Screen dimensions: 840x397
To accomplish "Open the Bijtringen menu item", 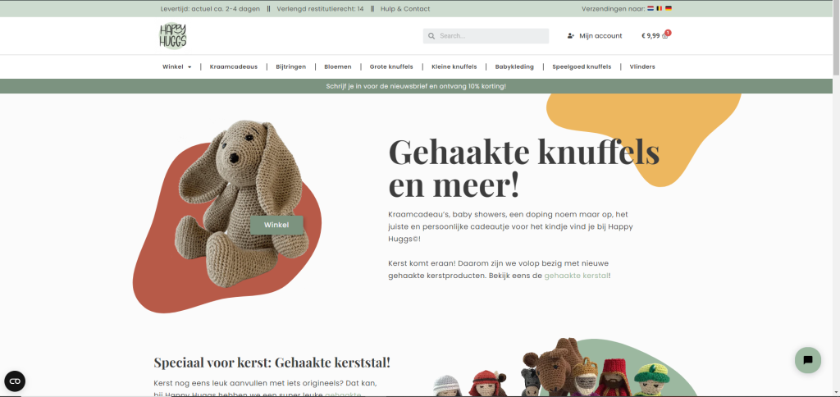I will tap(291, 67).
